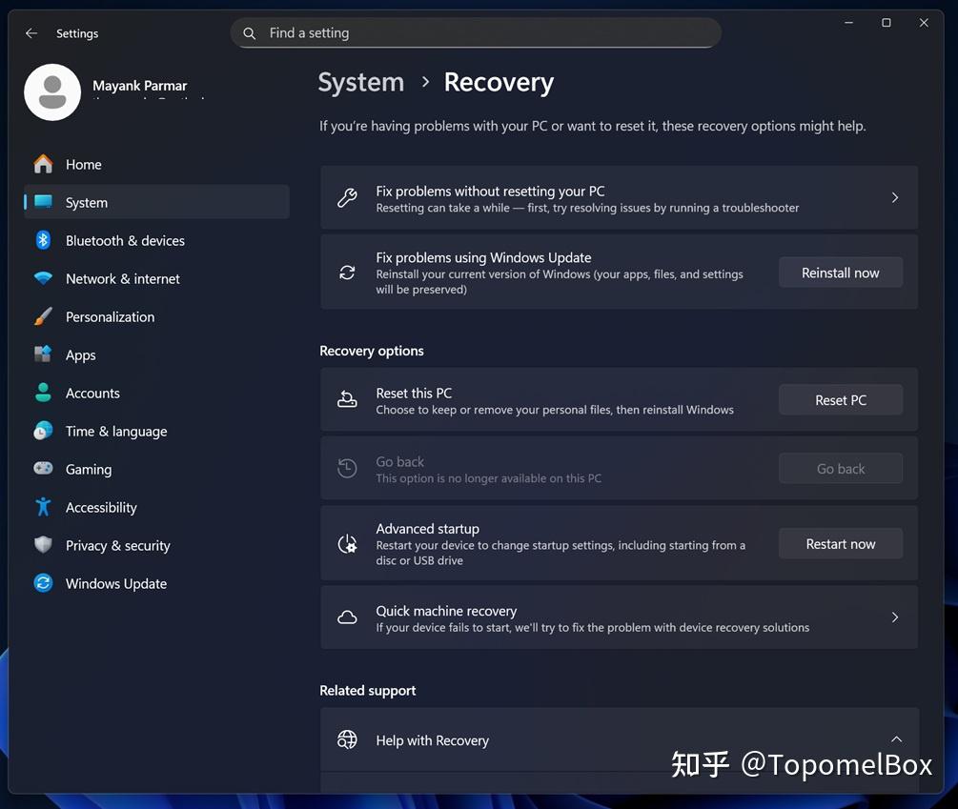Click the Reset this PC icon
Image resolution: width=958 pixels, height=809 pixels.
coord(347,400)
